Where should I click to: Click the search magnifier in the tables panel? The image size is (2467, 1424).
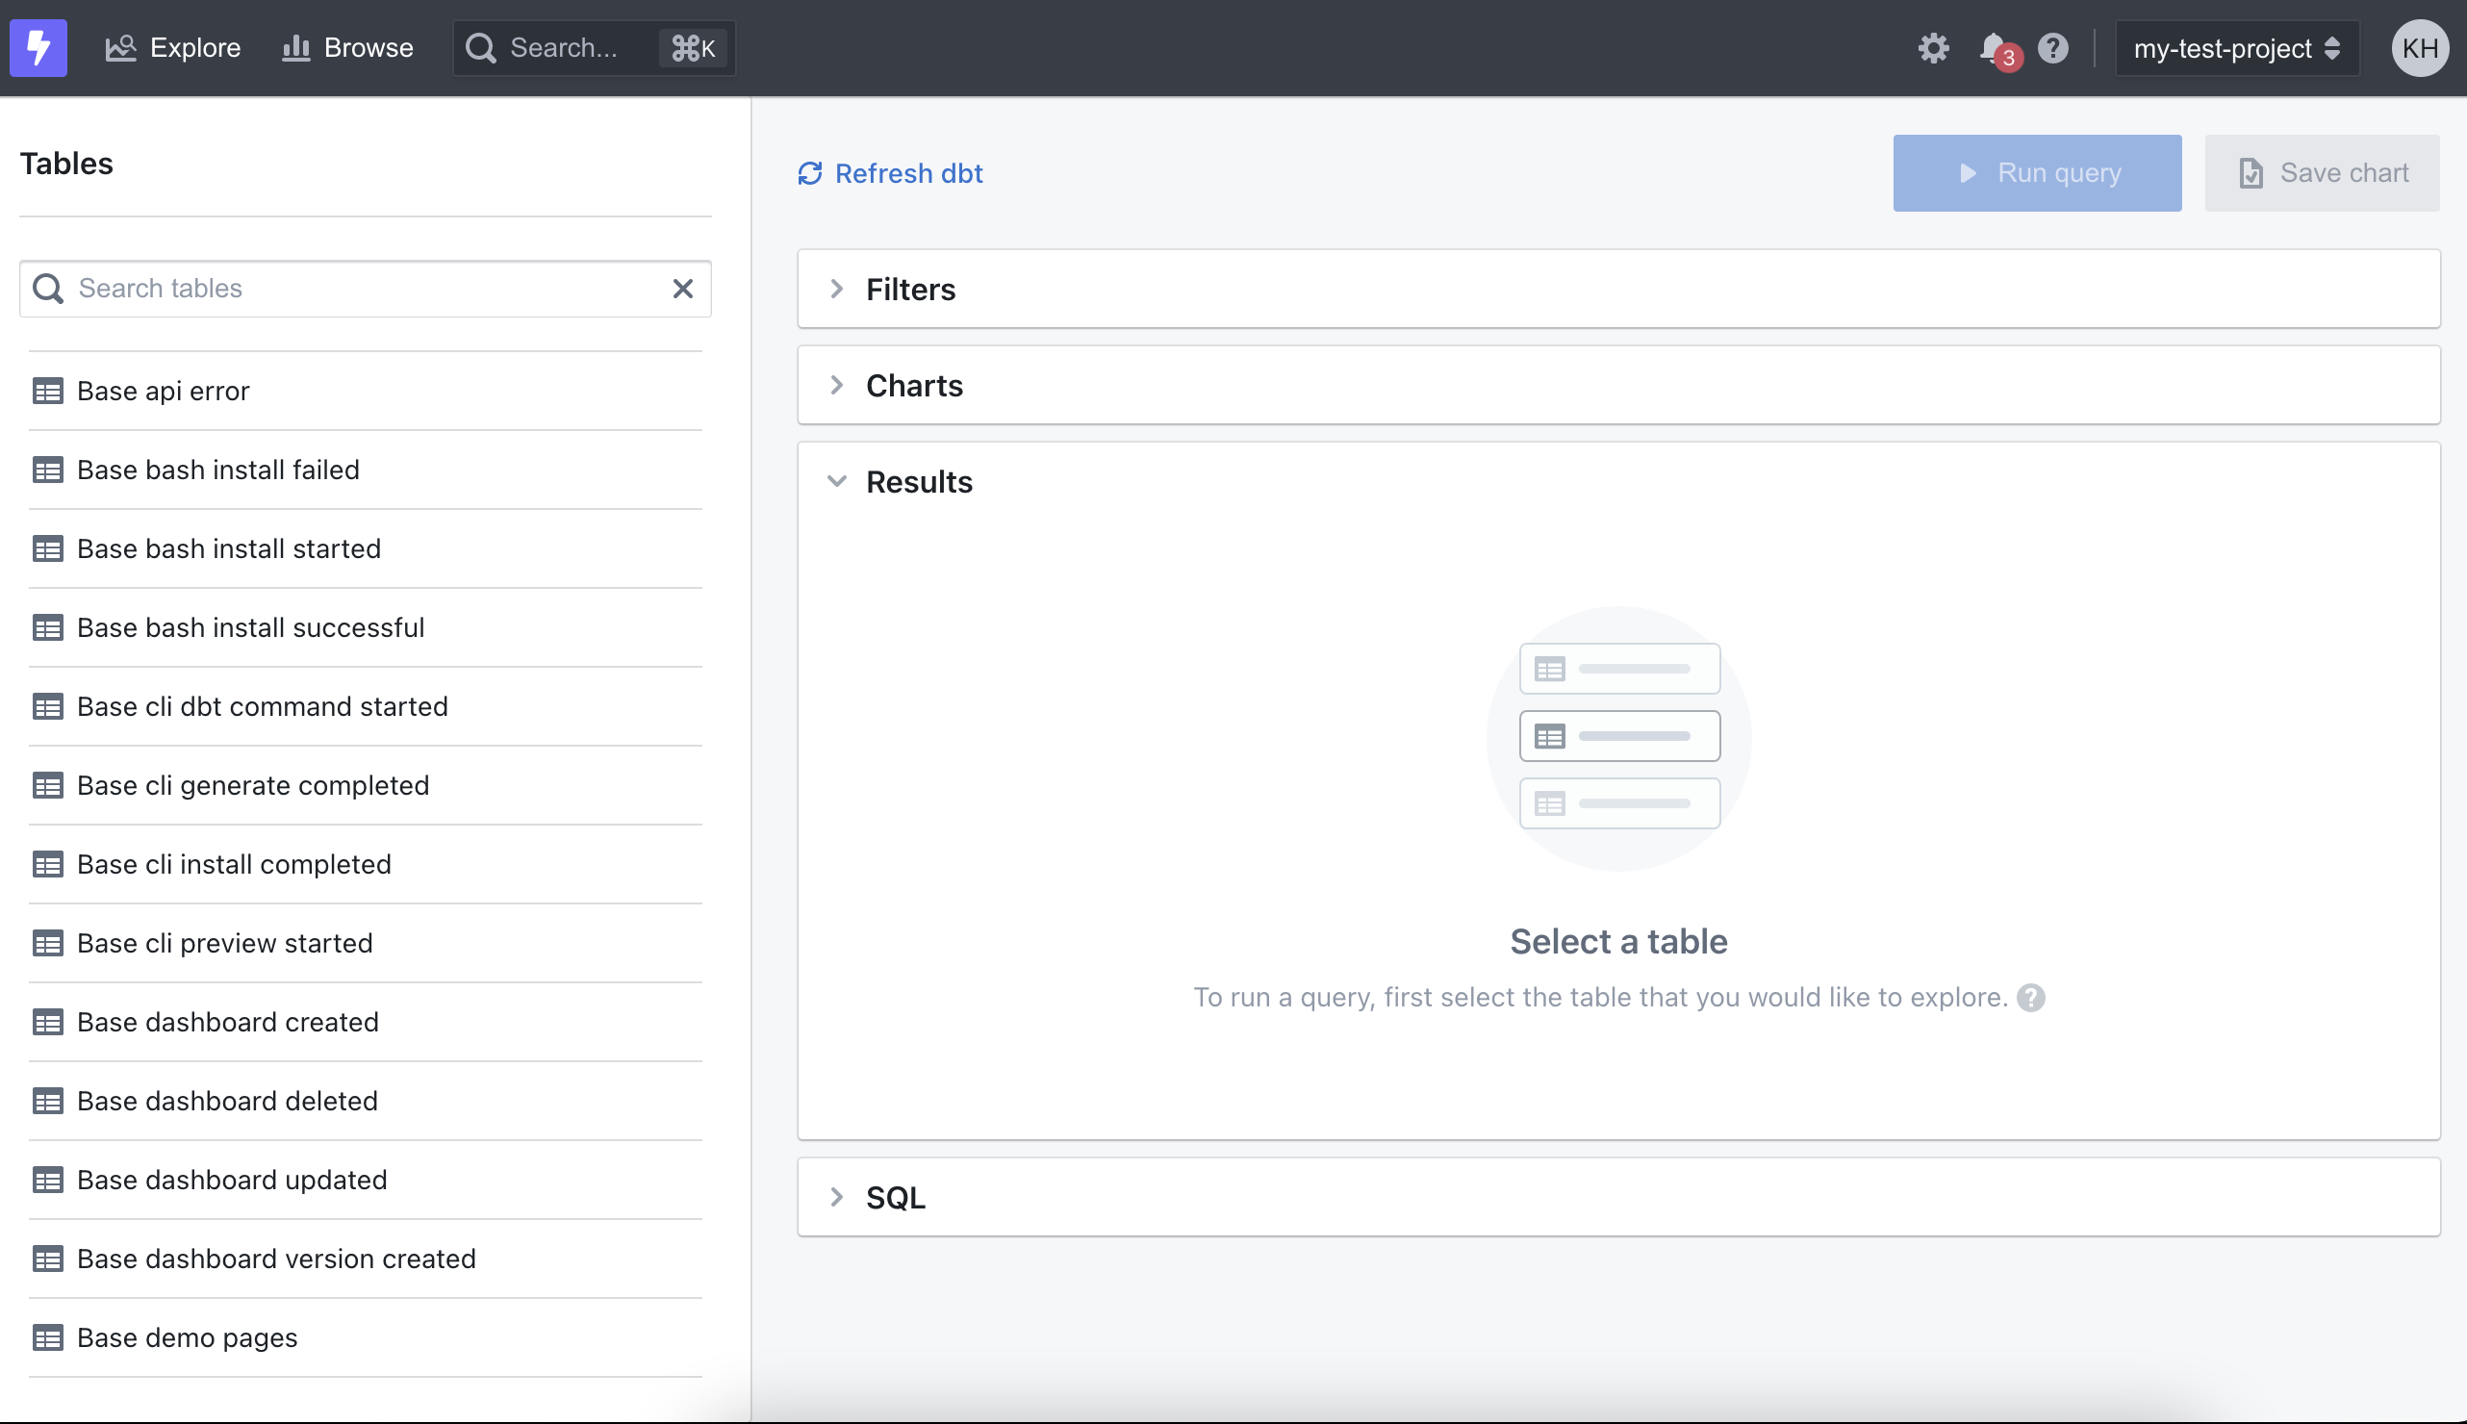point(49,288)
